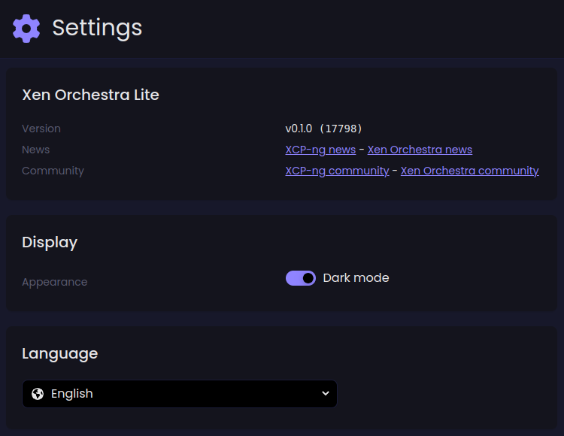Open the XCP-ng news link
Image resolution: width=564 pixels, height=436 pixels.
click(x=320, y=150)
